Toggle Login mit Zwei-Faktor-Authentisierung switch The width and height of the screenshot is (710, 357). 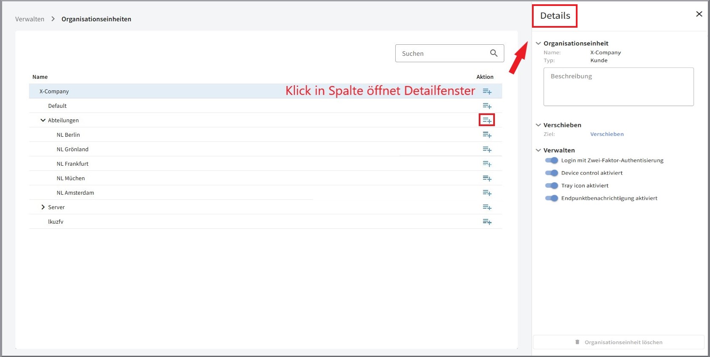pyautogui.click(x=552, y=161)
